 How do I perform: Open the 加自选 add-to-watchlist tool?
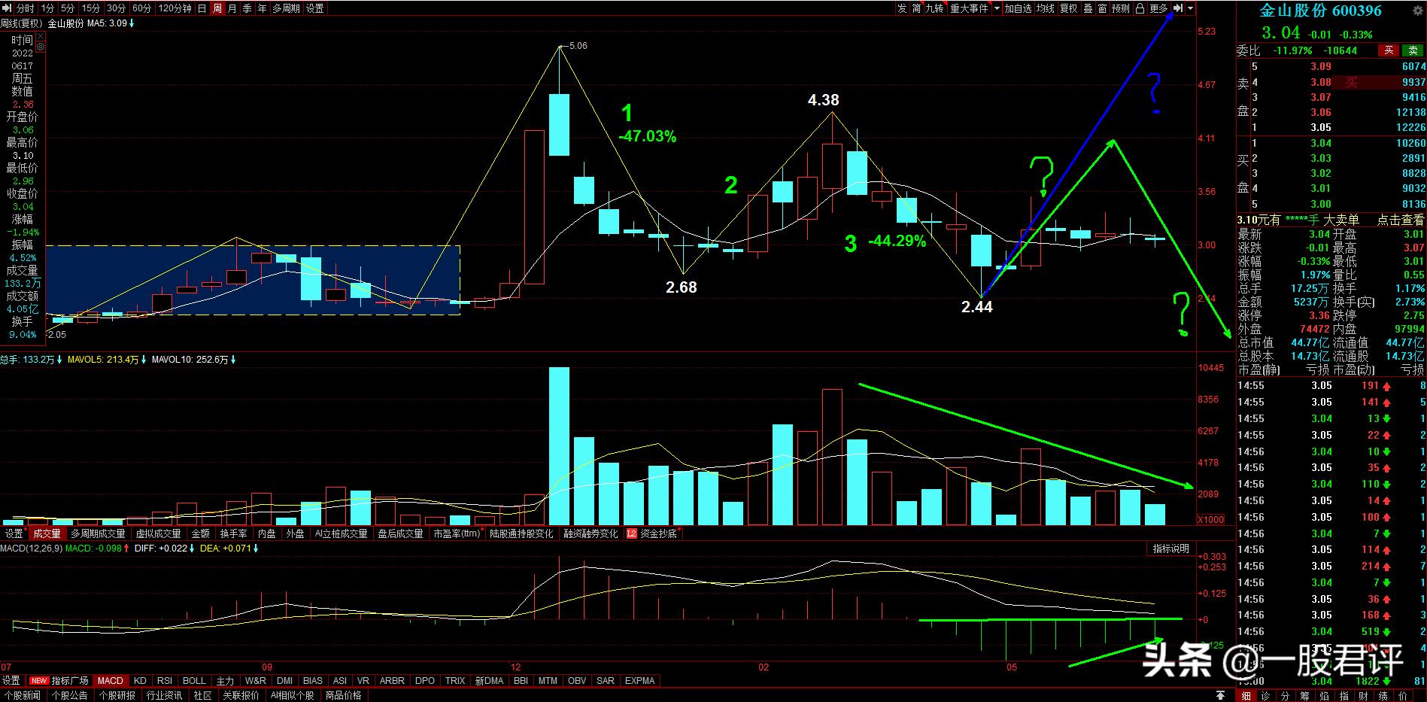[x=1017, y=8]
